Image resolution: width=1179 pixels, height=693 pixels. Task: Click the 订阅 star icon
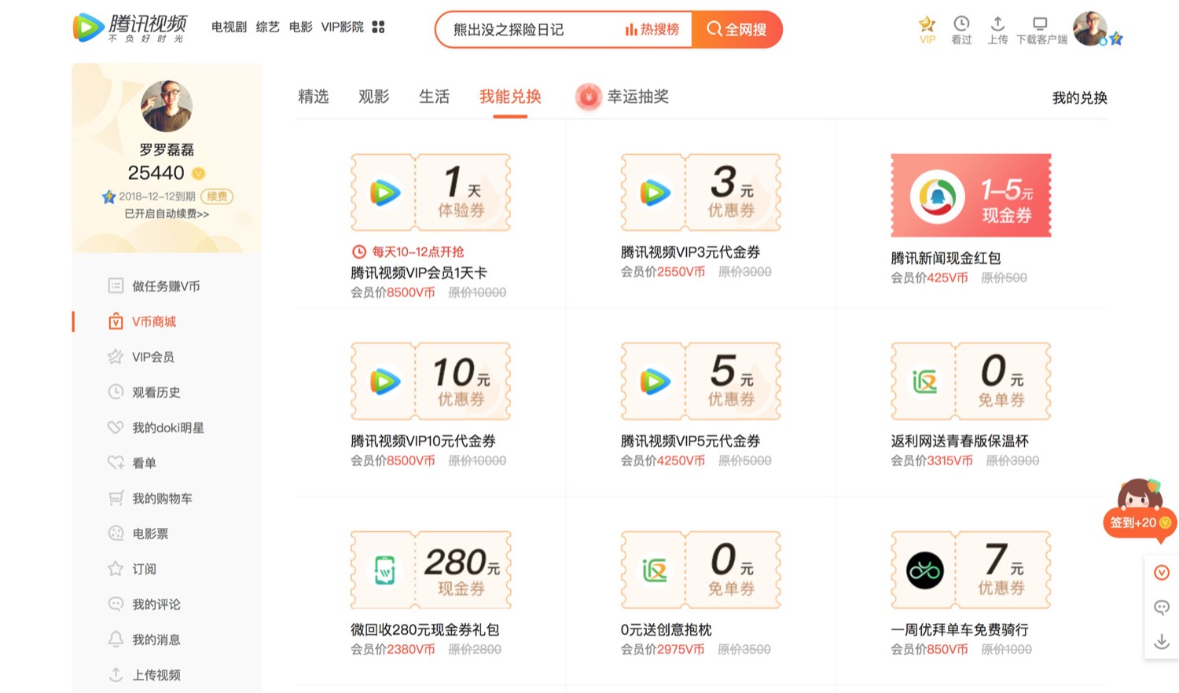point(116,568)
